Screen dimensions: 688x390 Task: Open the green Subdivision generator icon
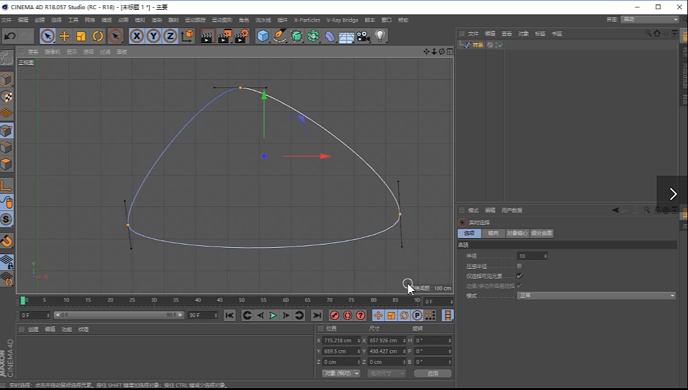[x=297, y=36]
